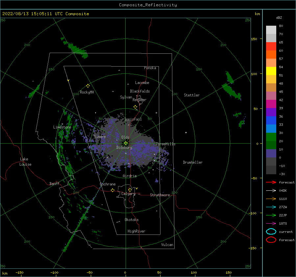Click the Vulcan city label
Image resolution: width=296 pixels, height=277 pixels.
click(x=167, y=245)
